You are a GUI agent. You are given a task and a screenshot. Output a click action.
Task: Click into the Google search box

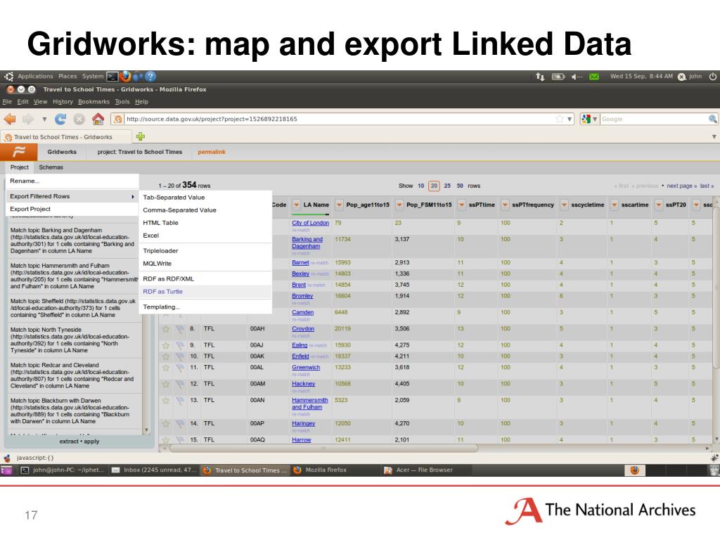pyautogui.click(x=654, y=119)
